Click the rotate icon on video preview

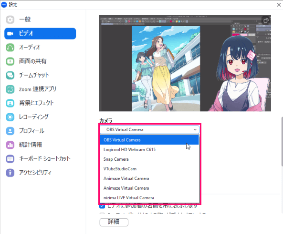click(266, 20)
